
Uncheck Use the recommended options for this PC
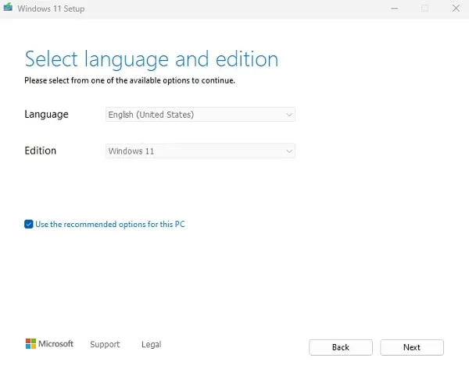tap(29, 224)
